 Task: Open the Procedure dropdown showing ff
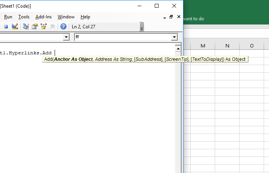pos(175,37)
